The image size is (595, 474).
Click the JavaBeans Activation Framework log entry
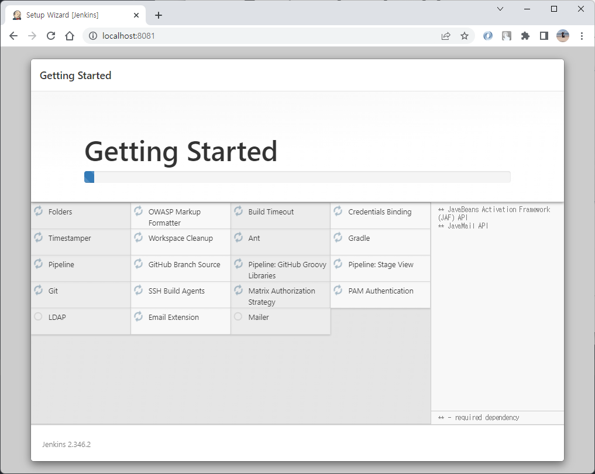point(494,213)
